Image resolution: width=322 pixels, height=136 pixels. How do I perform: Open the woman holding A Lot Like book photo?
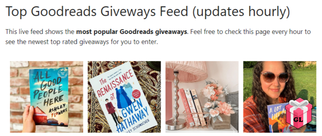pyautogui.click(x=280, y=97)
